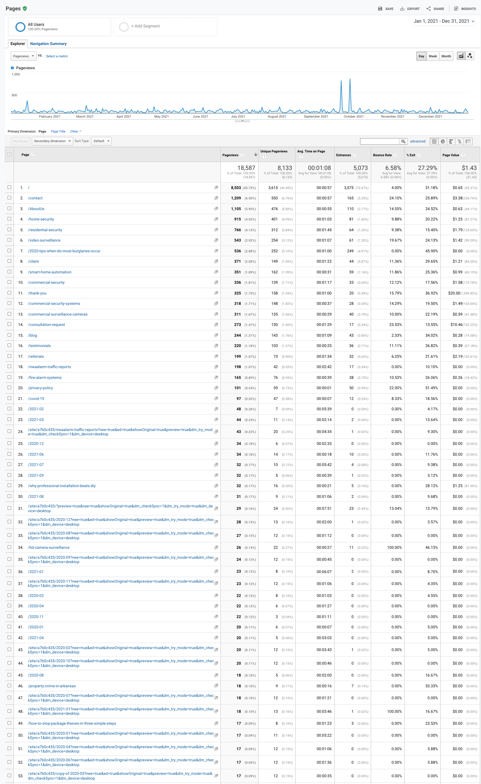Screen dimensions: 481x784
Task: Set chart granularity to Month
Action: (446, 56)
